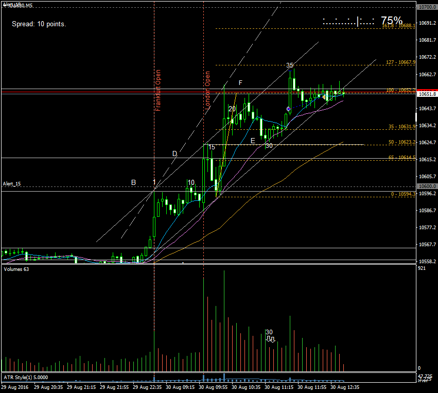Click the current price tag 10651.8
This screenshot has height=393, width=438.
pos(427,94)
